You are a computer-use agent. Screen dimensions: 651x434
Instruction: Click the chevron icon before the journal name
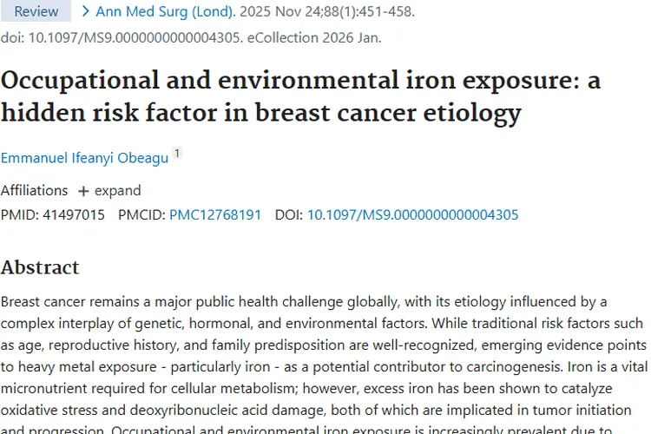coord(86,12)
